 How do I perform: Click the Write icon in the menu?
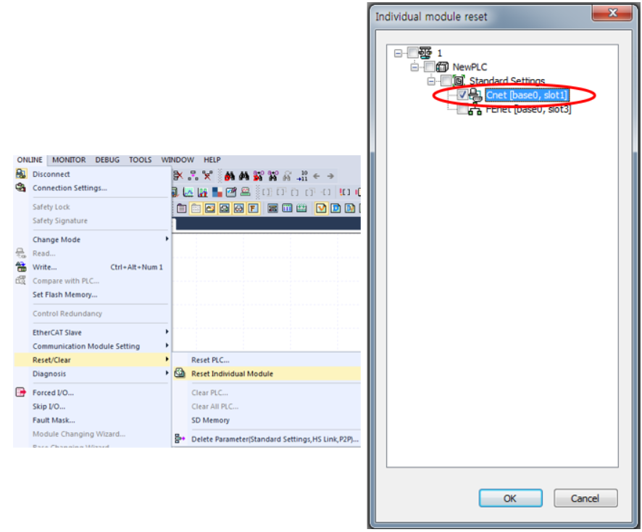click(x=22, y=267)
